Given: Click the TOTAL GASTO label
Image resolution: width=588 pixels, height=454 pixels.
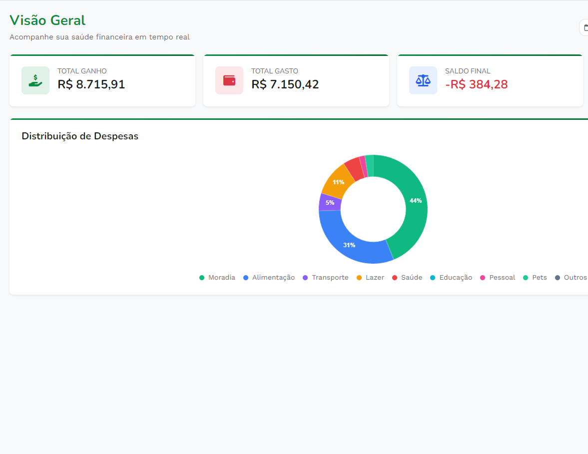Looking at the screenshot, I should click(274, 71).
